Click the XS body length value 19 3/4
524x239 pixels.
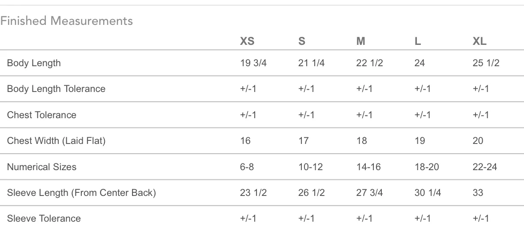coord(253,63)
